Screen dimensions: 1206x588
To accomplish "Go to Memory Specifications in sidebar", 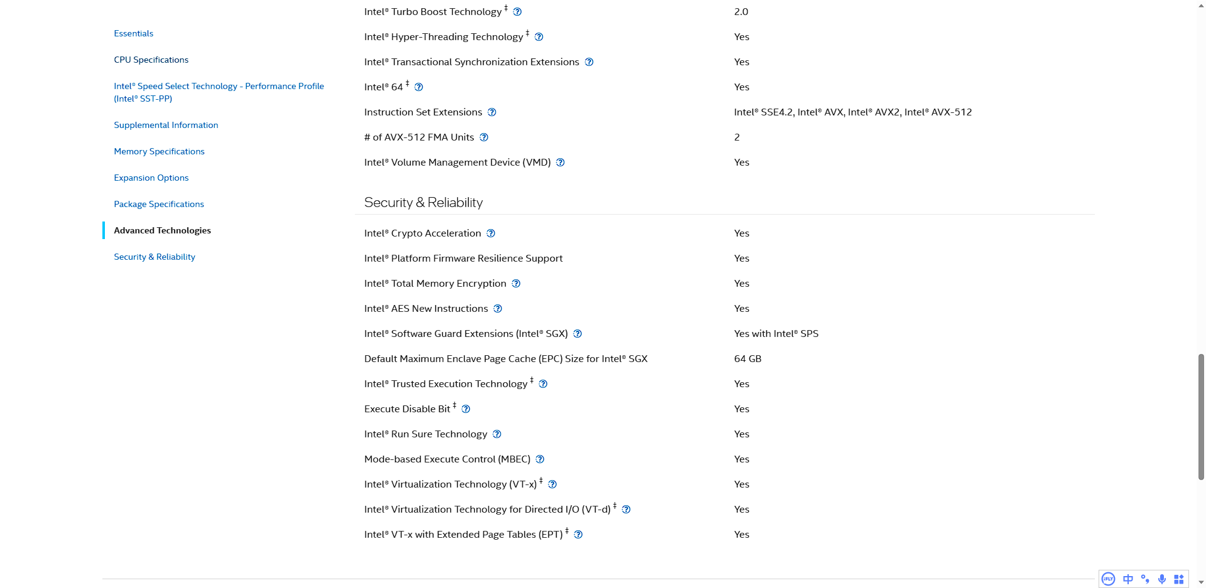I will [x=159, y=151].
